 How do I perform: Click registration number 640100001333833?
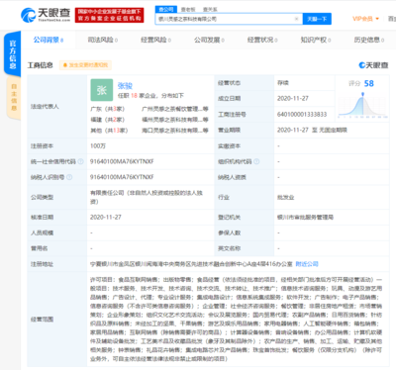click(x=302, y=114)
